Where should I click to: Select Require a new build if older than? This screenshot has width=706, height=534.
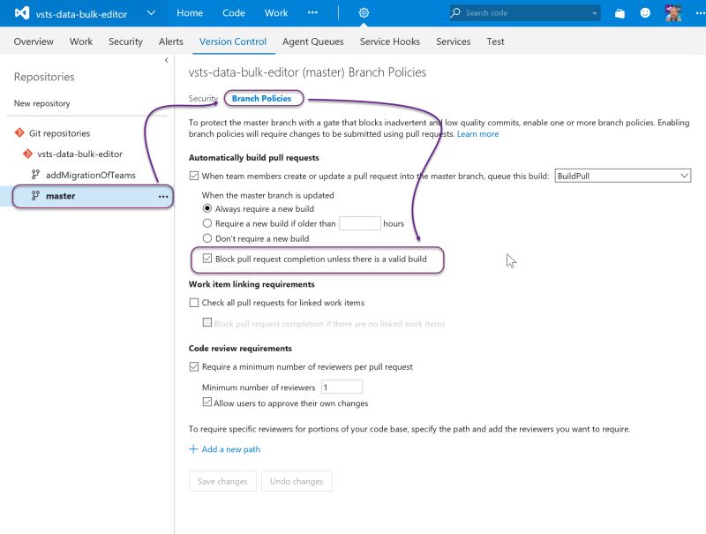pos(207,223)
